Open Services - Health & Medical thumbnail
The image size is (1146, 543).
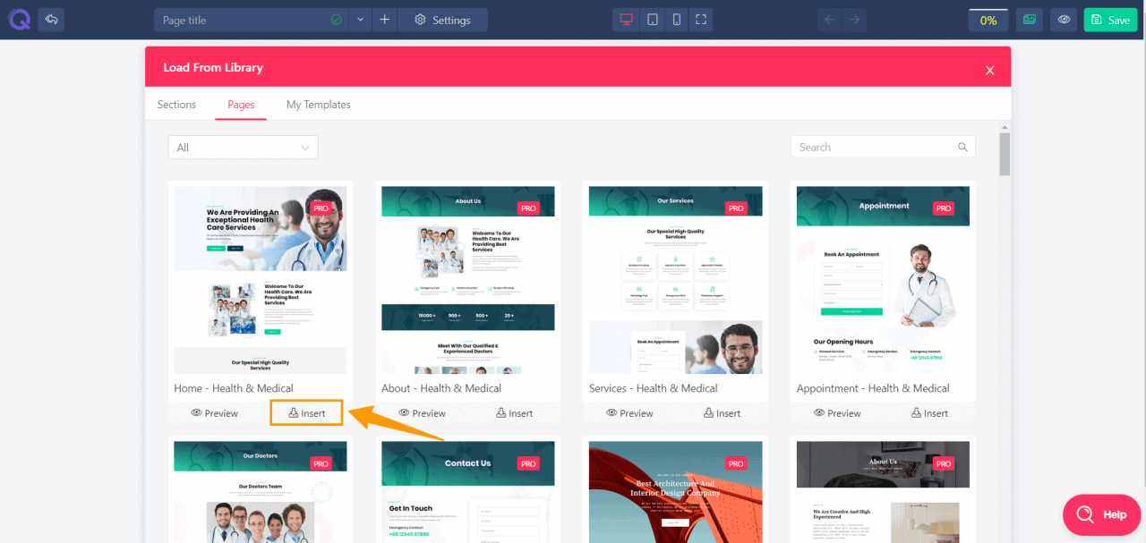[676, 280]
